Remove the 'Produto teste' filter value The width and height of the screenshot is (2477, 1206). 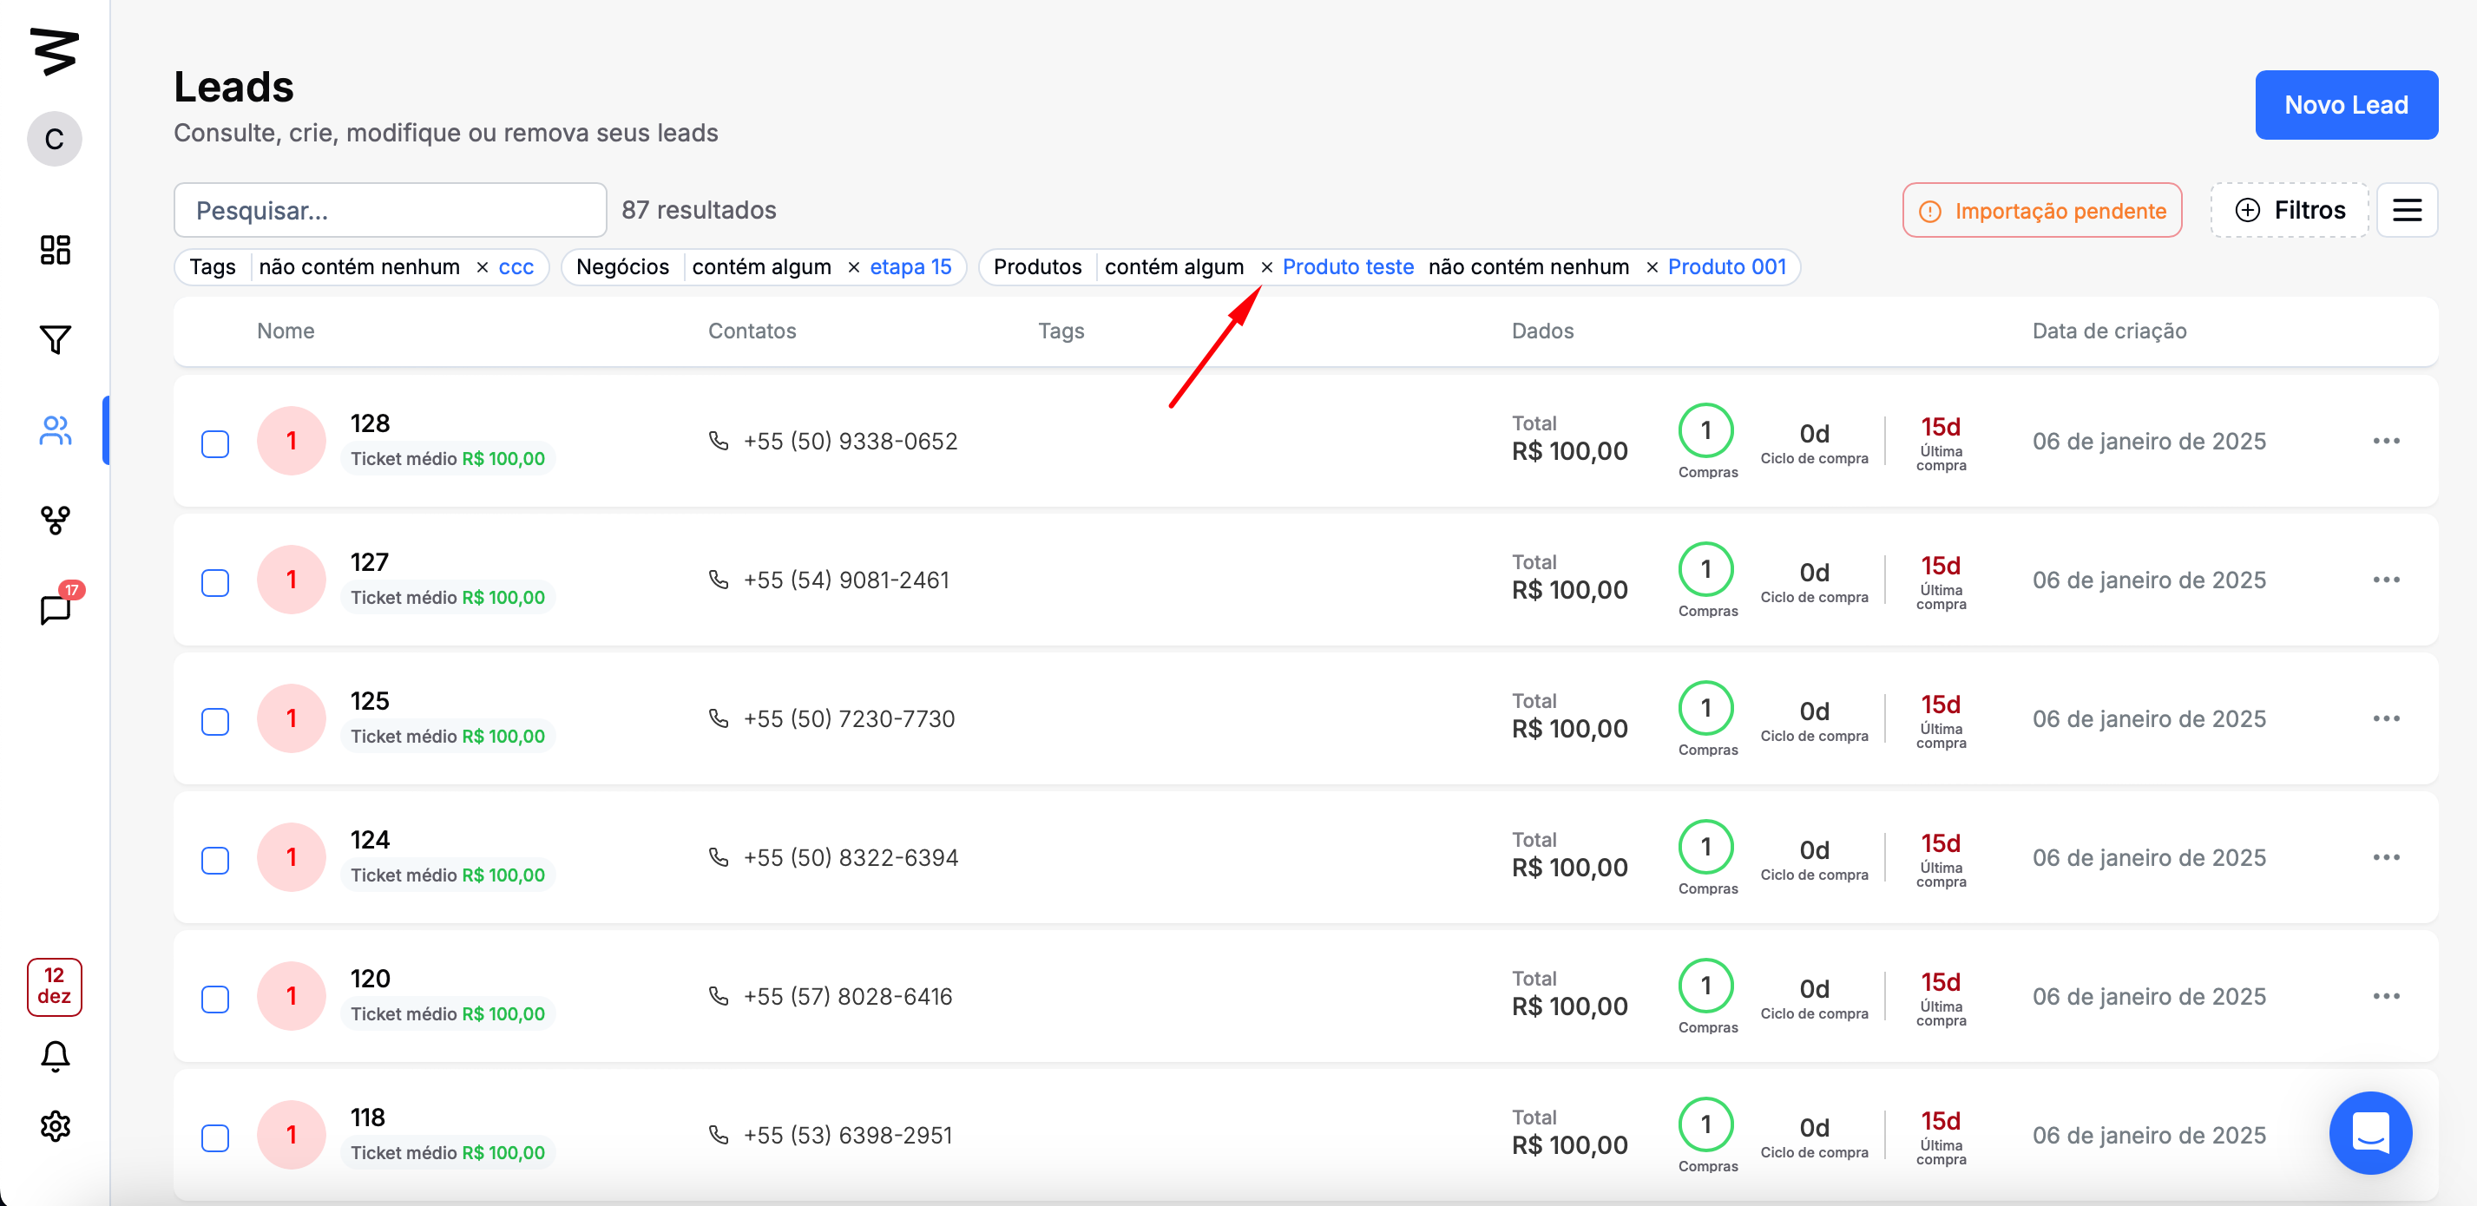coord(1266,267)
